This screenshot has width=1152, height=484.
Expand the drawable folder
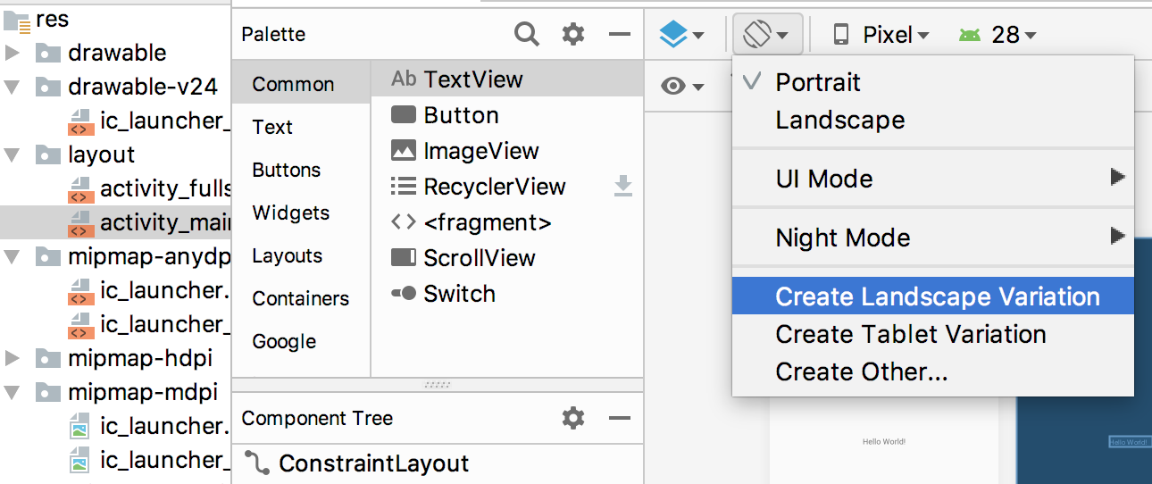tap(12, 53)
